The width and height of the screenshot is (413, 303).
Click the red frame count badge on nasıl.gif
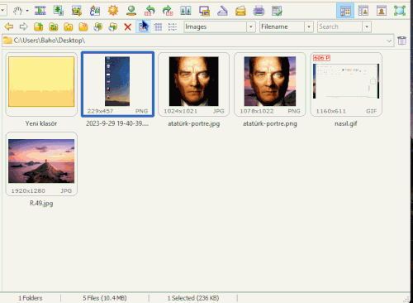(x=321, y=58)
